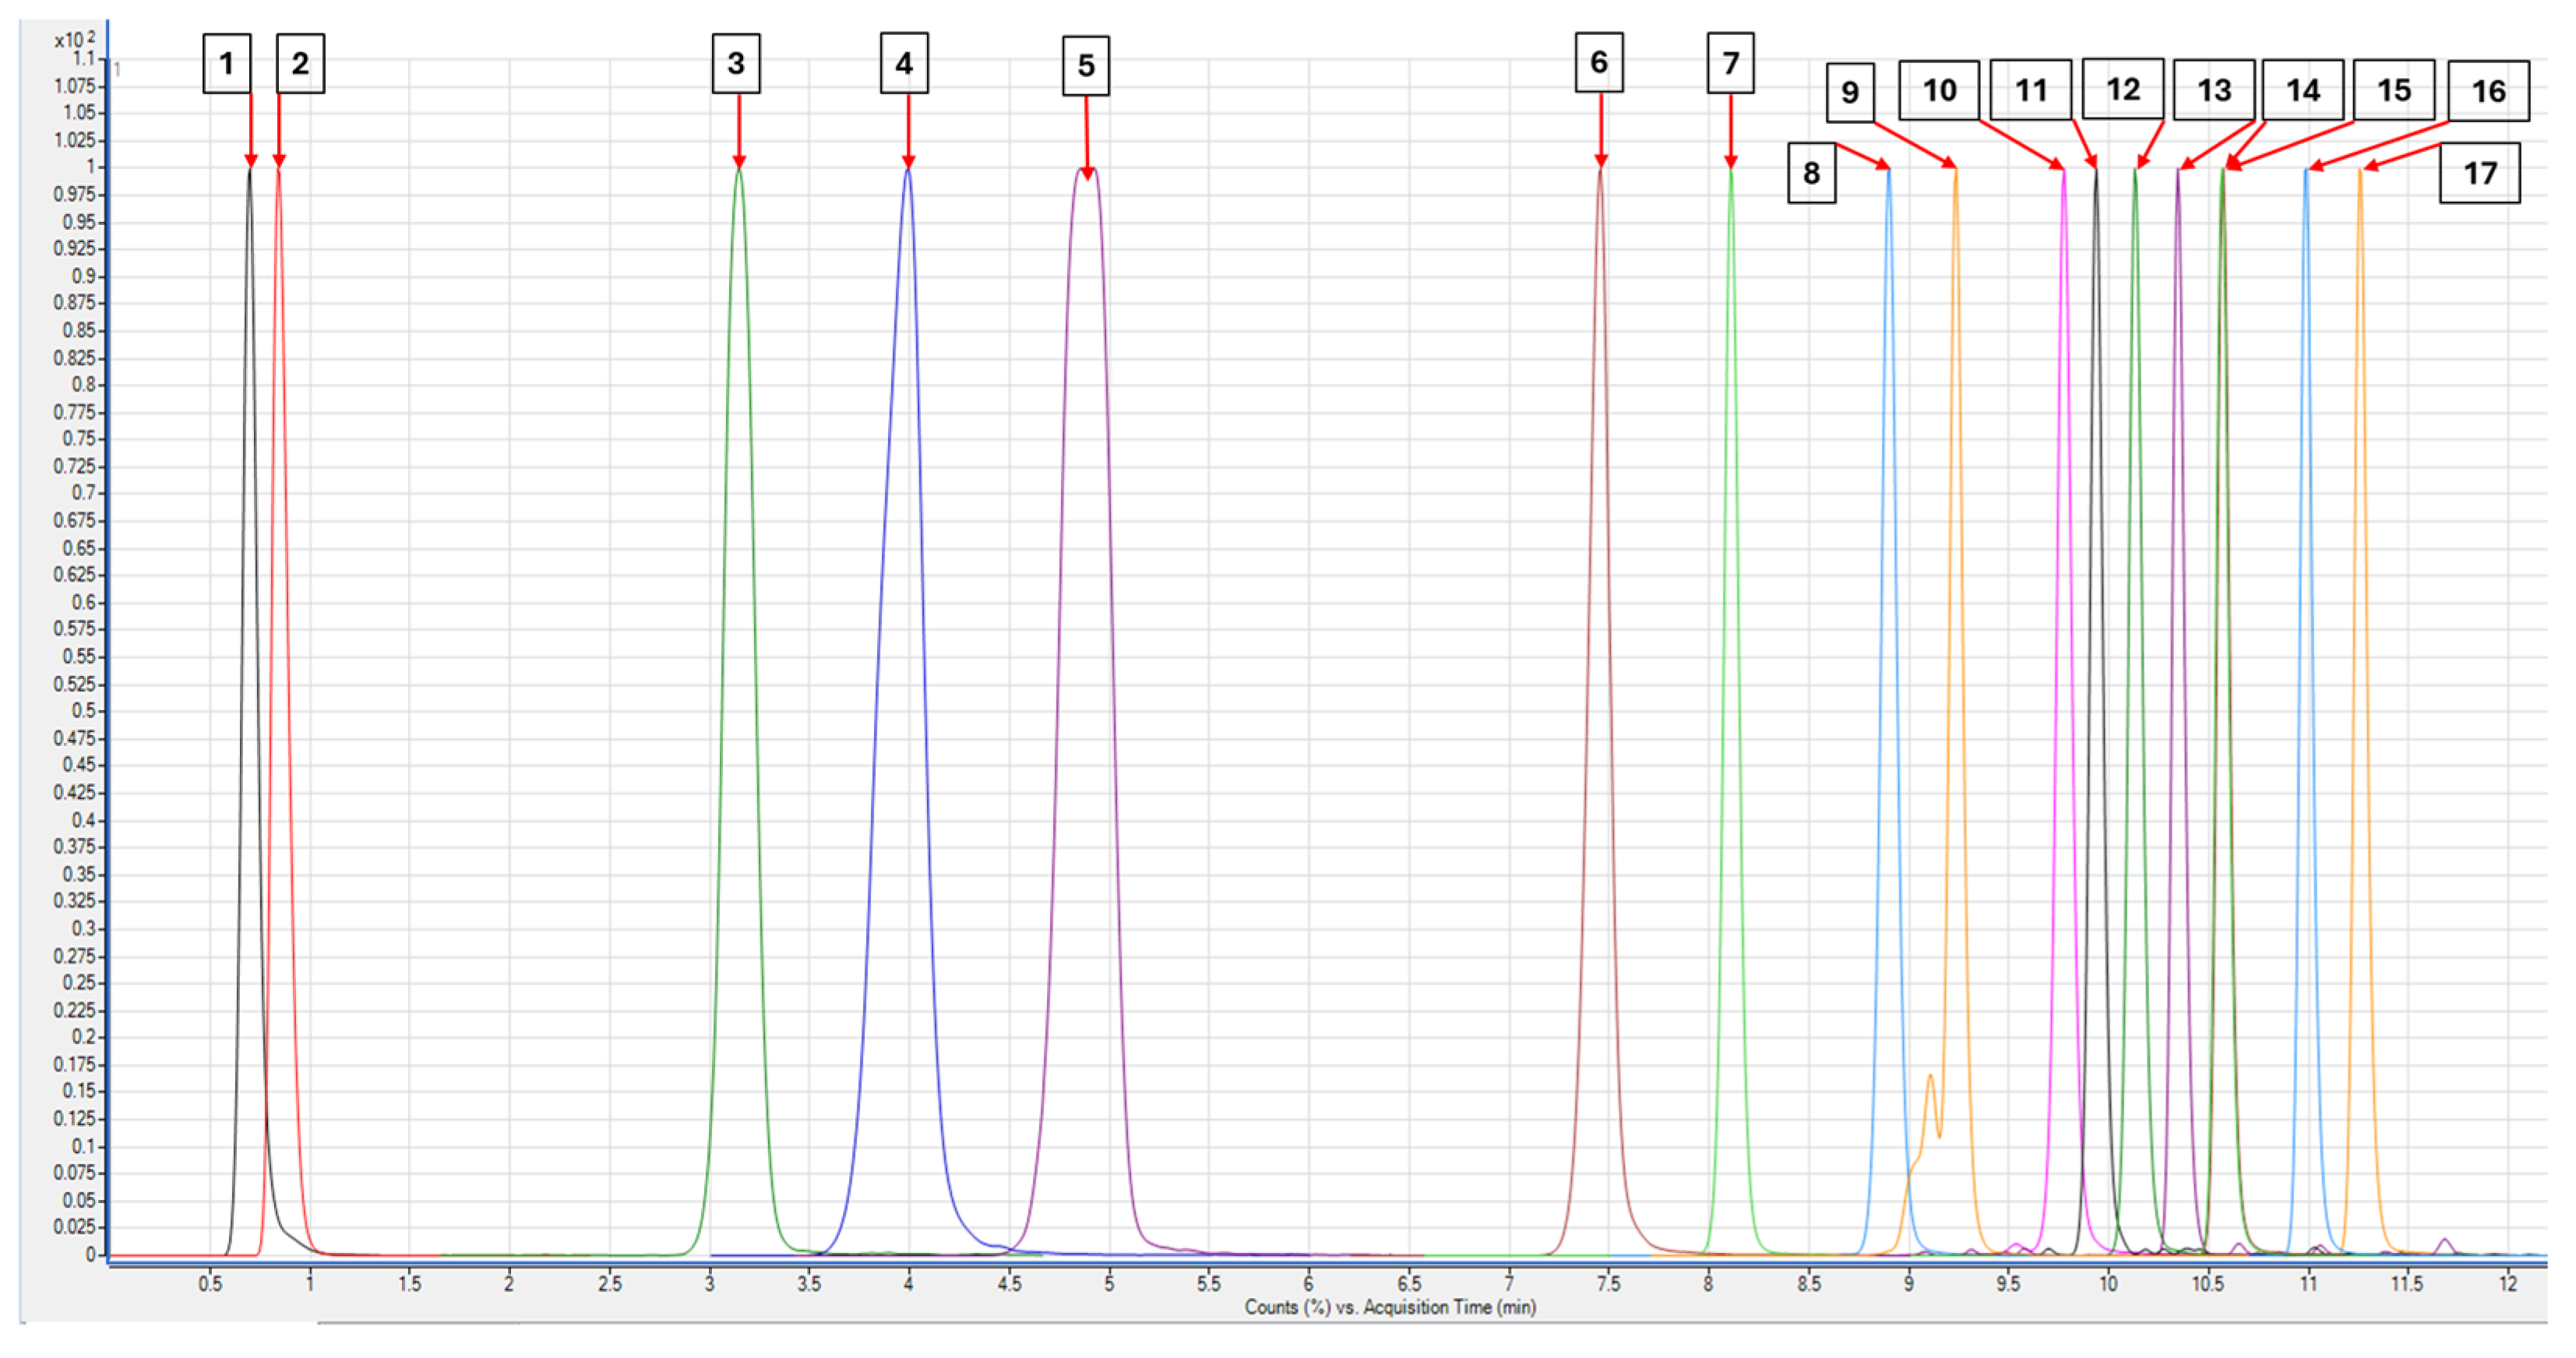Viewport: 2576px width, 1358px height.
Task: Click peak label box 1
Action: [227, 64]
